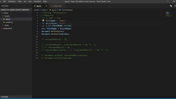Click the "Paki" string on line 4
Screen dimensions: 176x99
62,21
